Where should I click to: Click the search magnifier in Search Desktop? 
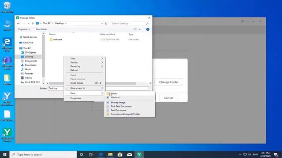coord(147,23)
